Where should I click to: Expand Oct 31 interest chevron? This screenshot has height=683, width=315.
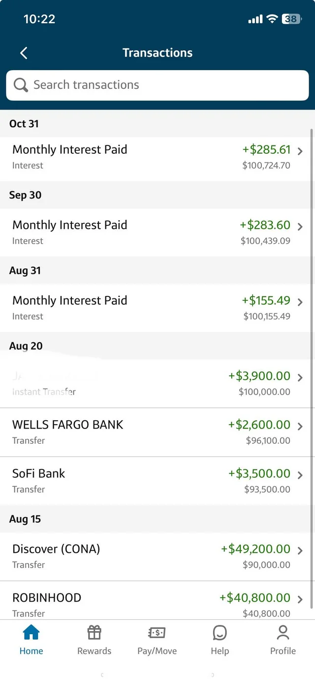[x=300, y=151]
